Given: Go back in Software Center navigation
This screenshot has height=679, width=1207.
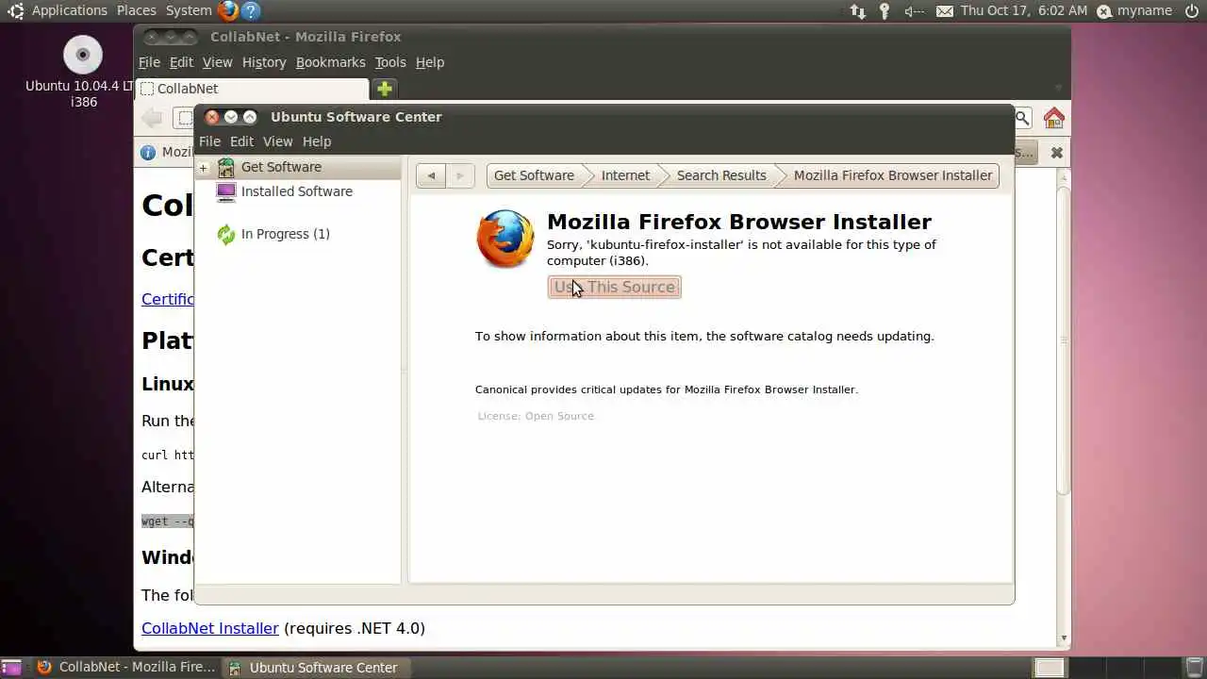Looking at the screenshot, I should pos(431,175).
